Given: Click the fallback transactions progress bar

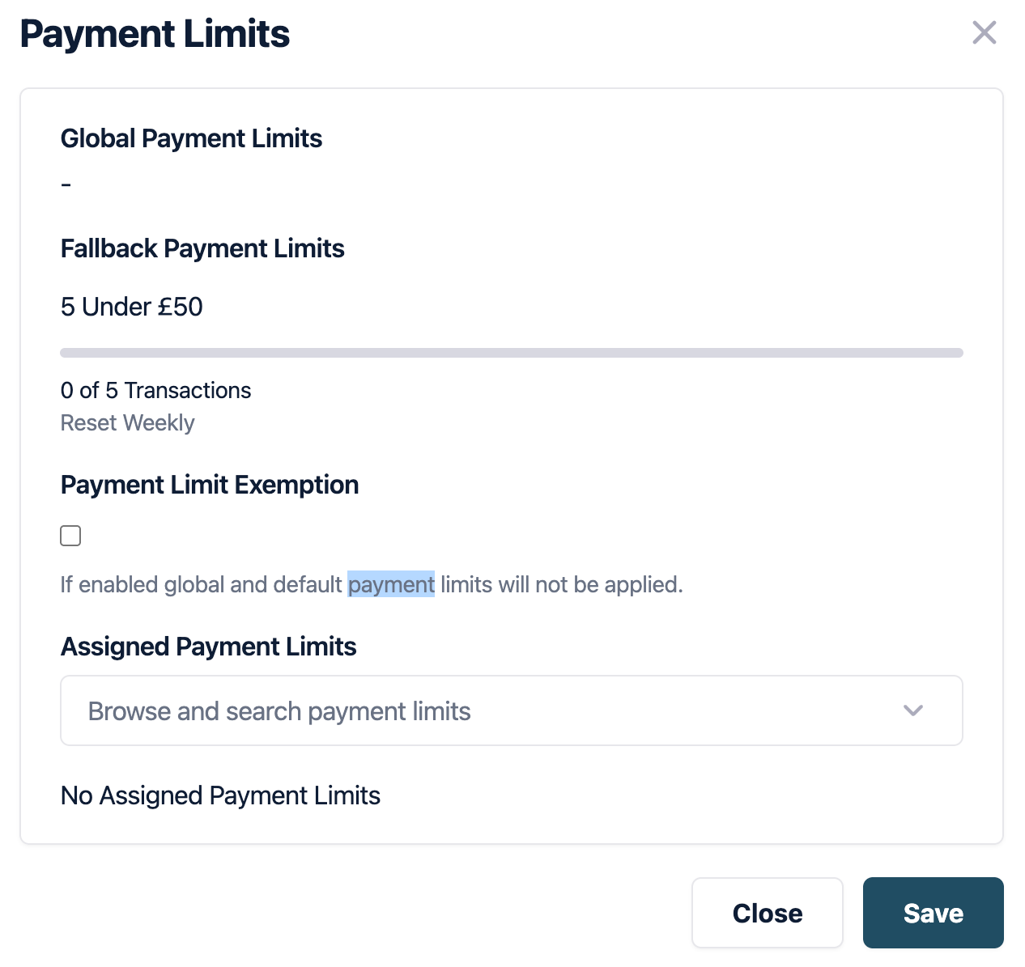Looking at the screenshot, I should [x=511, y=353].
